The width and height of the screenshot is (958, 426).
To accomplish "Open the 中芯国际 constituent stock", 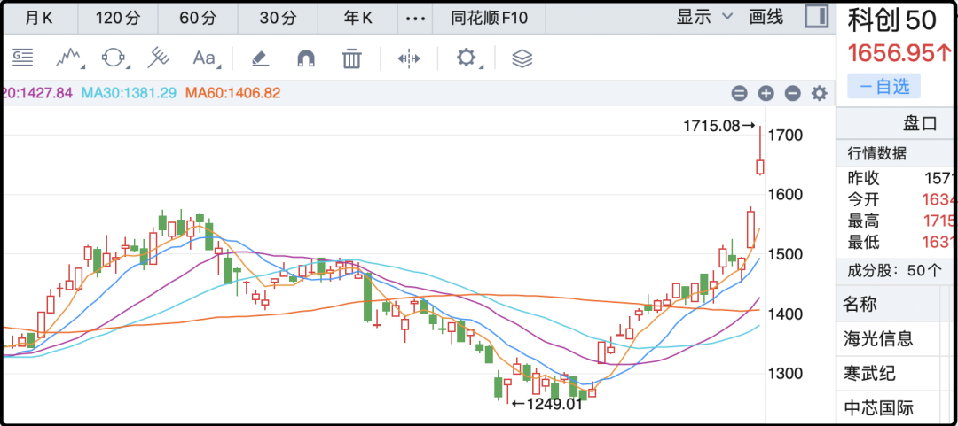I will pos(878,407).
